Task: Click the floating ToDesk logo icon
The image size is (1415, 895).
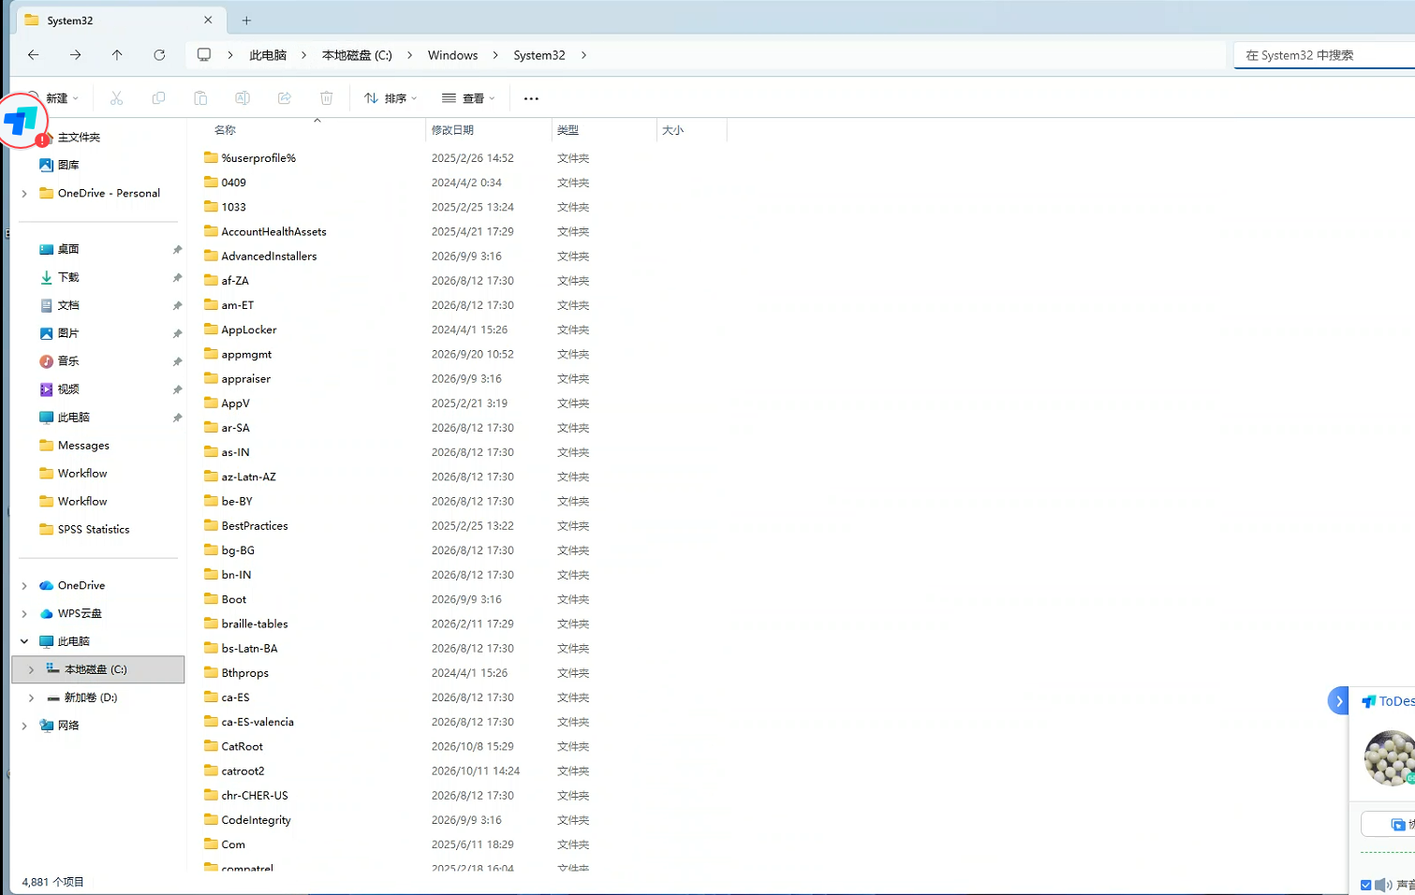Action: (21, 121)
